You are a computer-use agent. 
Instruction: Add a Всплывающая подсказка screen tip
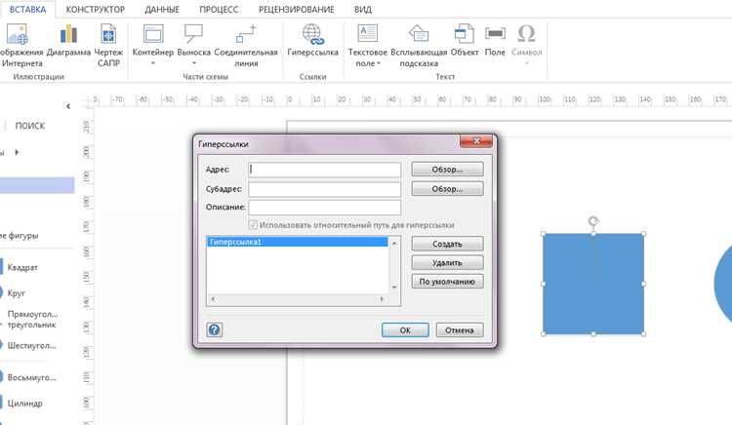[419, 45]
